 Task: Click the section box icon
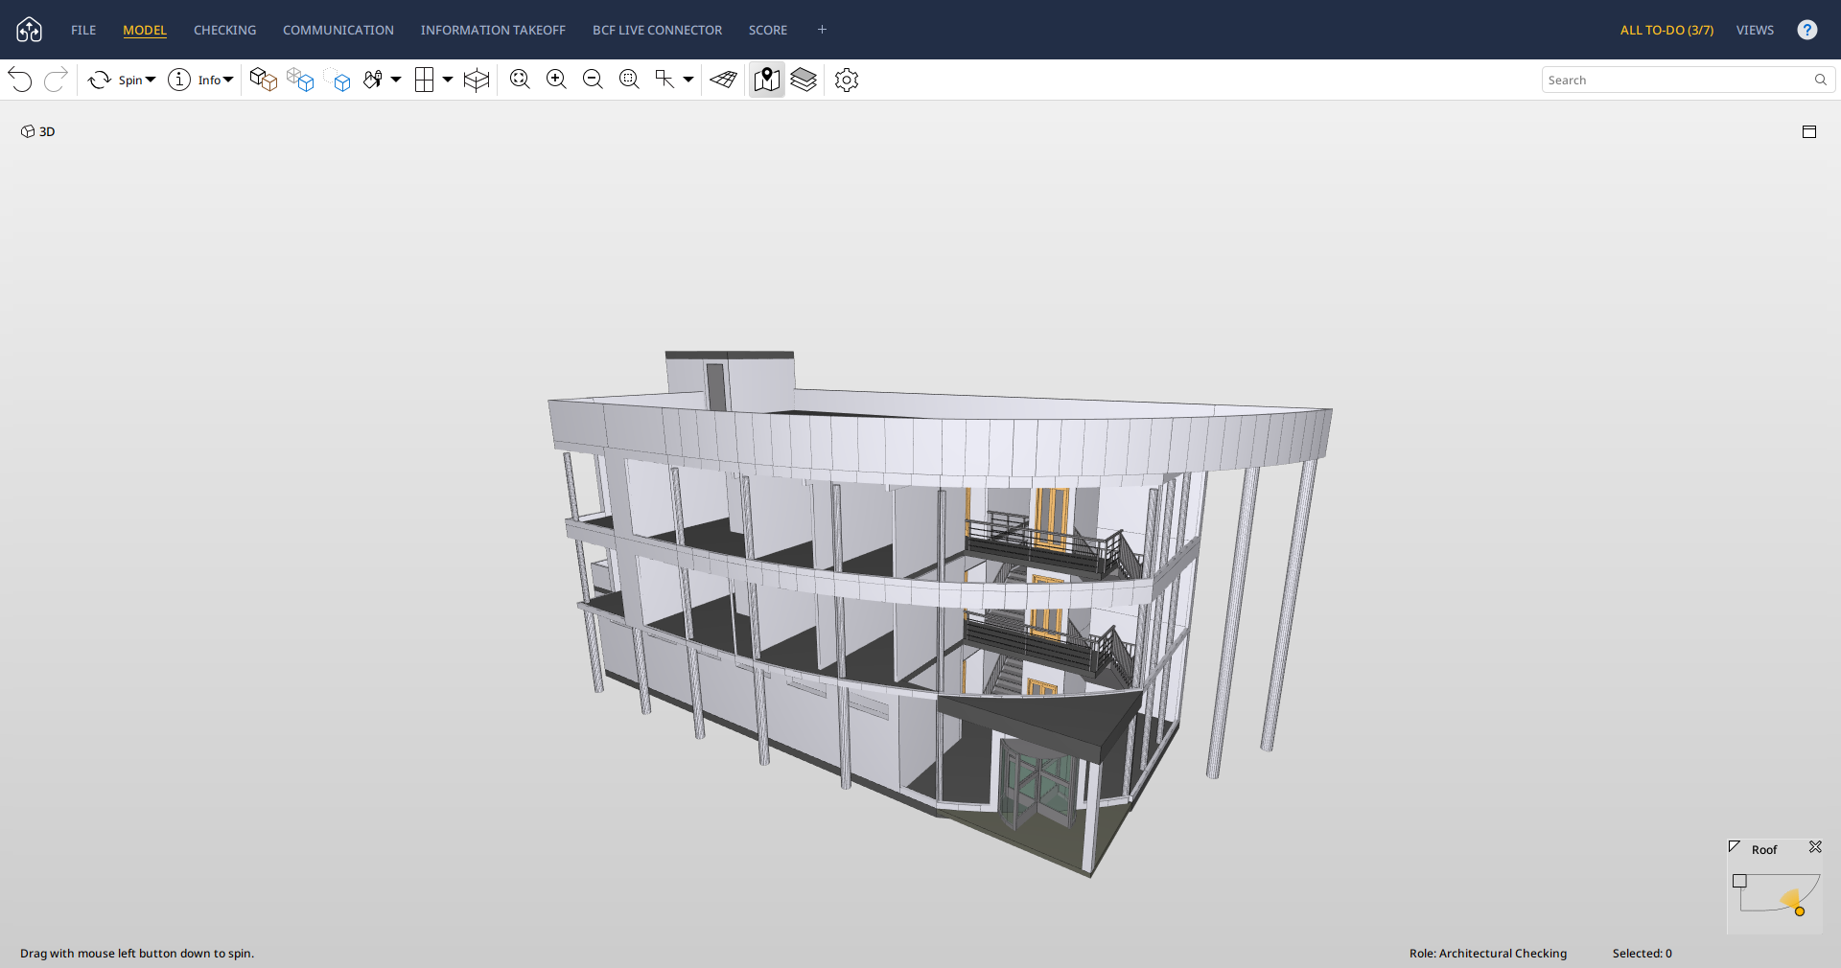(x=477, y=80)
